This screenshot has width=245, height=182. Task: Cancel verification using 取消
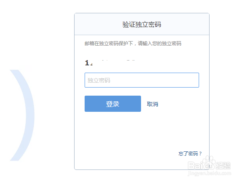[152, 104]
